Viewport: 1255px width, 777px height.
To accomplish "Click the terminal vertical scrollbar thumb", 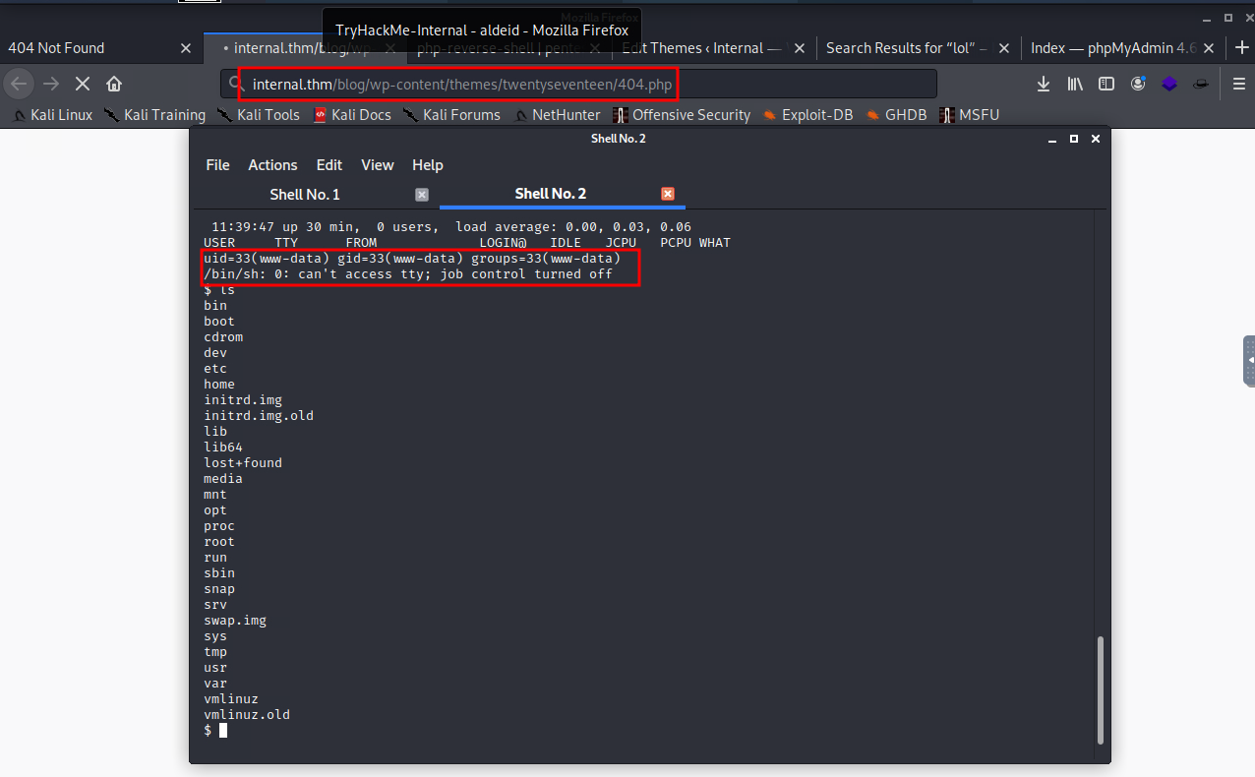I will [x=1100, y=689].
